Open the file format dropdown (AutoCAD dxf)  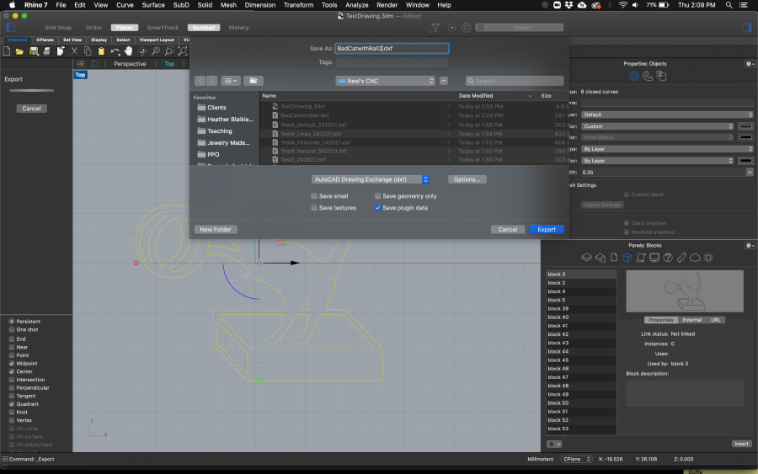pyautogui.click(x=371, y=179)
